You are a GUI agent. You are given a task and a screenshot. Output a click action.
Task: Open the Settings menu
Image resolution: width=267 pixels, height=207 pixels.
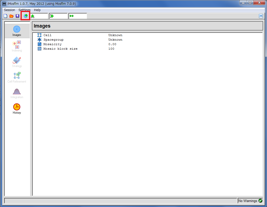click(25, 10)
